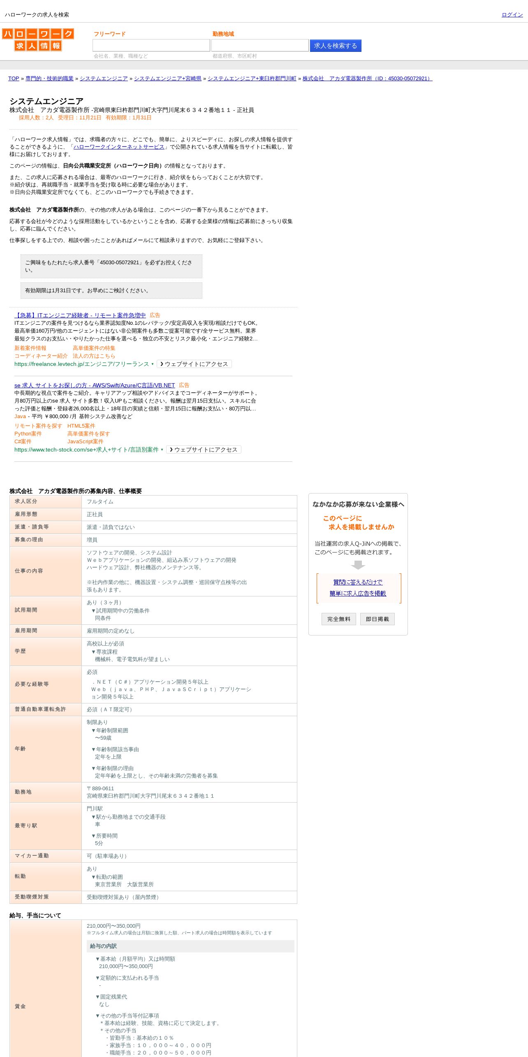This screenshot has height=1057, width=528.
Task: Click the levtech URL text
Action: coord(82,364)
